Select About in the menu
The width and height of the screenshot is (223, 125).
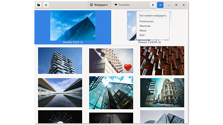click(143, 30)
